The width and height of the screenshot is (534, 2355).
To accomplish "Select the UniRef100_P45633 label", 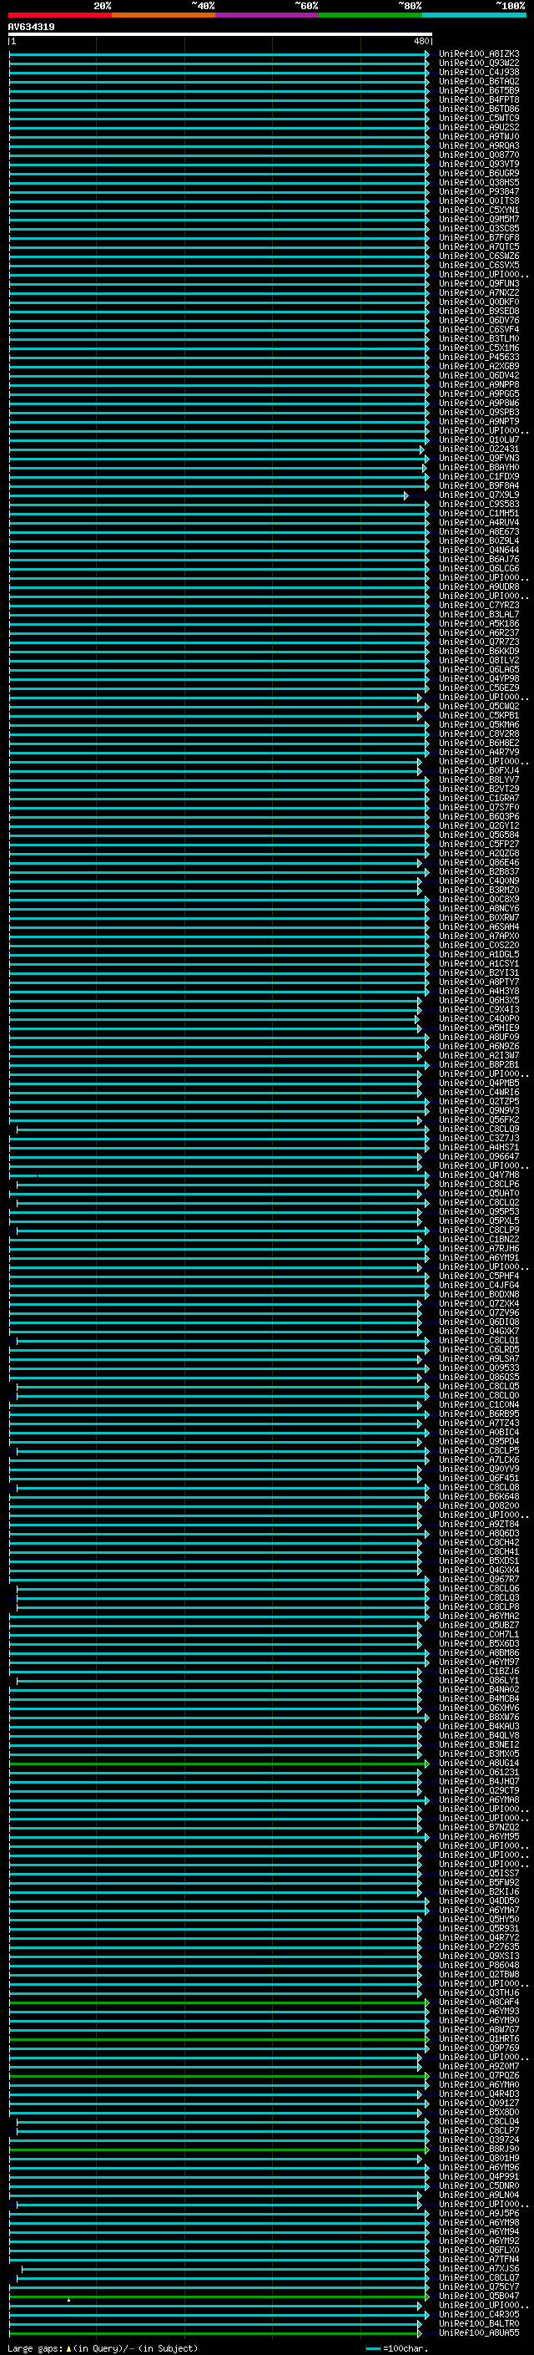I will click(479, 358).
